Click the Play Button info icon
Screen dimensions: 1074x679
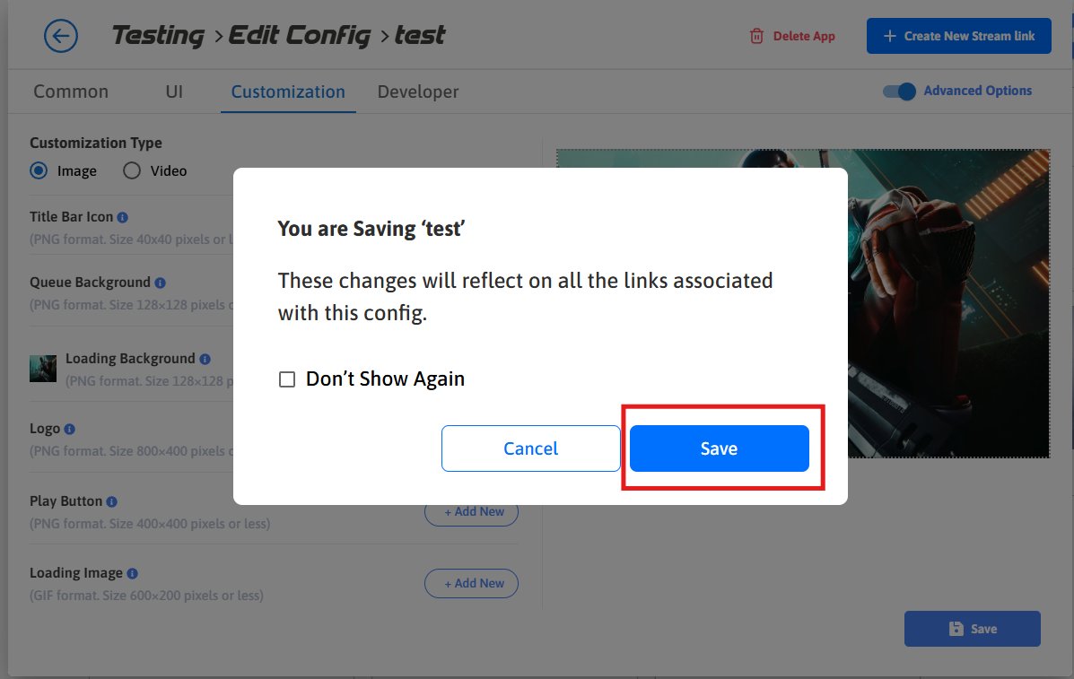112,501
